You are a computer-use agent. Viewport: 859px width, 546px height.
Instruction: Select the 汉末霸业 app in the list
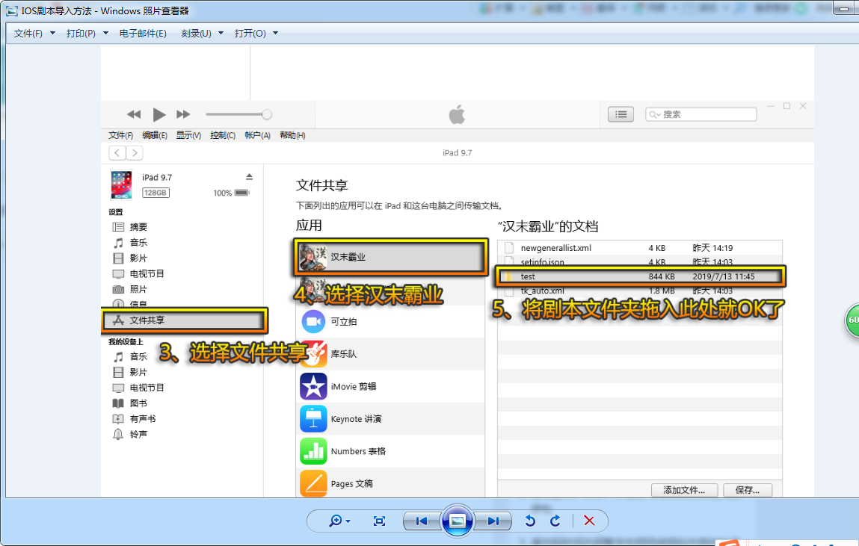tap(390, 257)
